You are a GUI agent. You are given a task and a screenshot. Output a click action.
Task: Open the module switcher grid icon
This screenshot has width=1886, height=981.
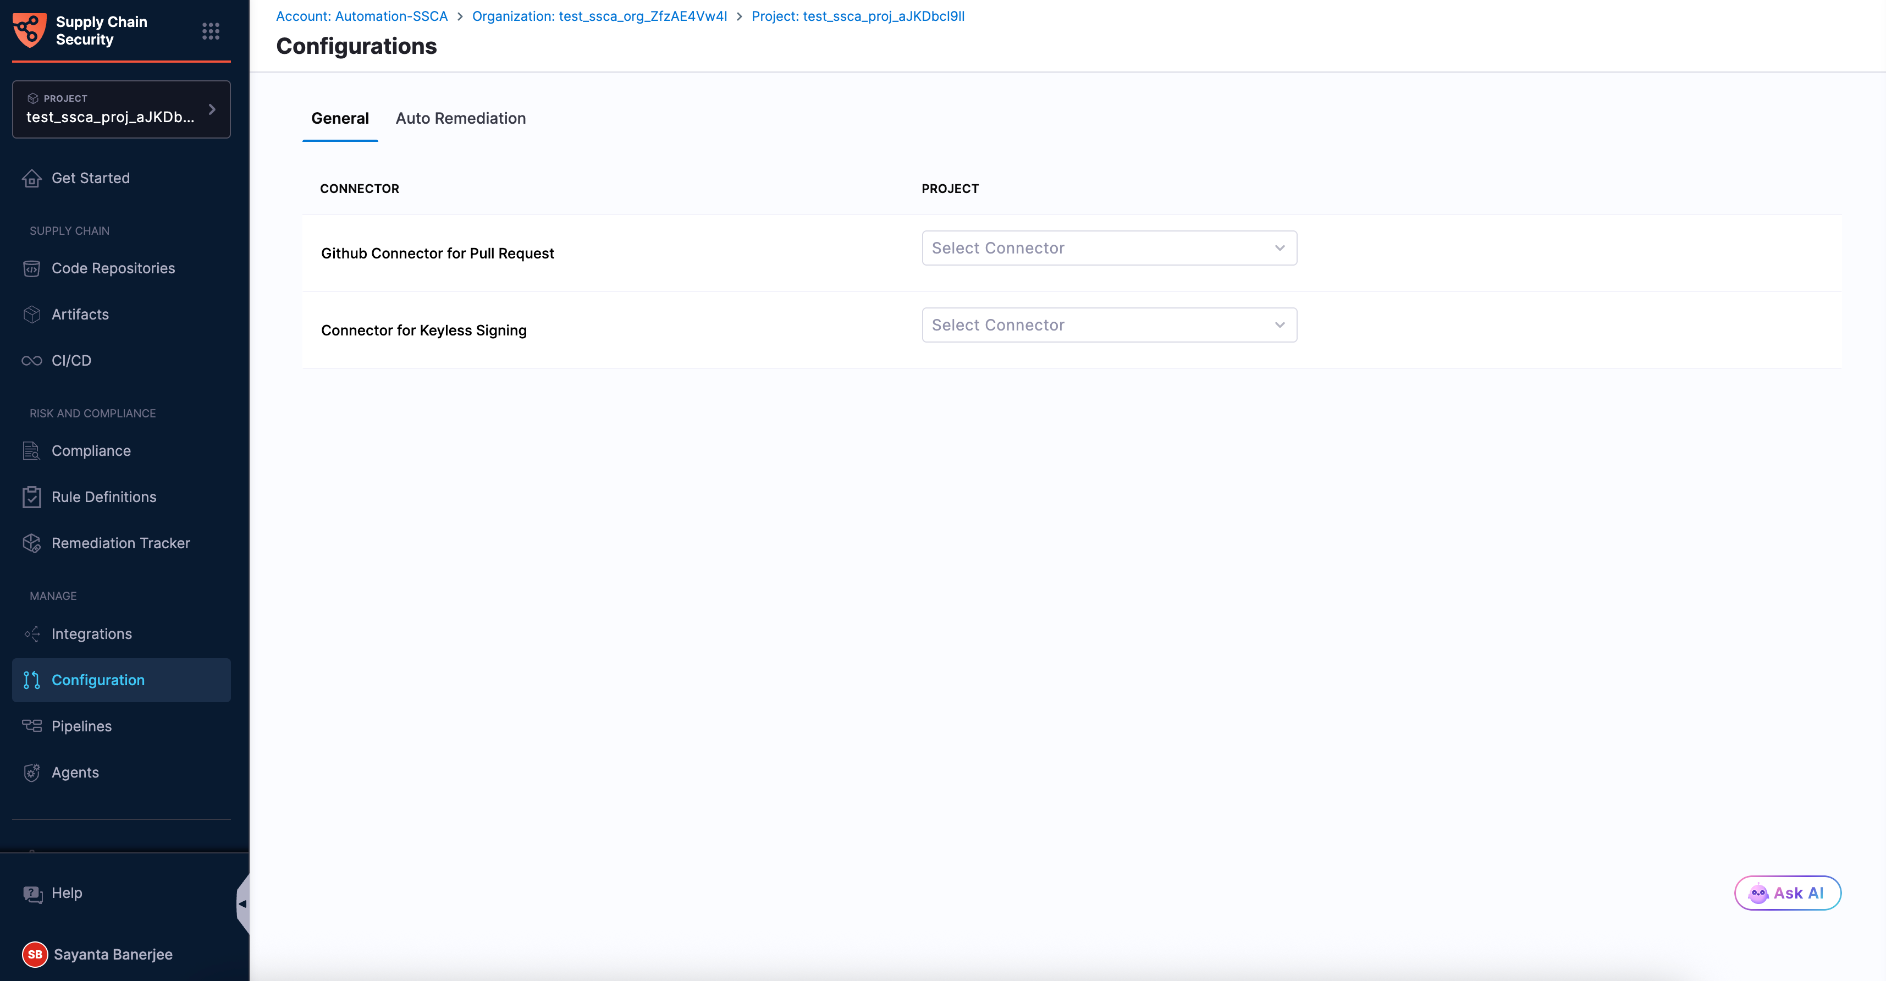[x=211, y=31]
